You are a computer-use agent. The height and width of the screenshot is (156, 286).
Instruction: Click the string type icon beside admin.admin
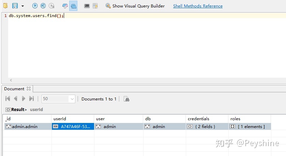coord(9,126)
